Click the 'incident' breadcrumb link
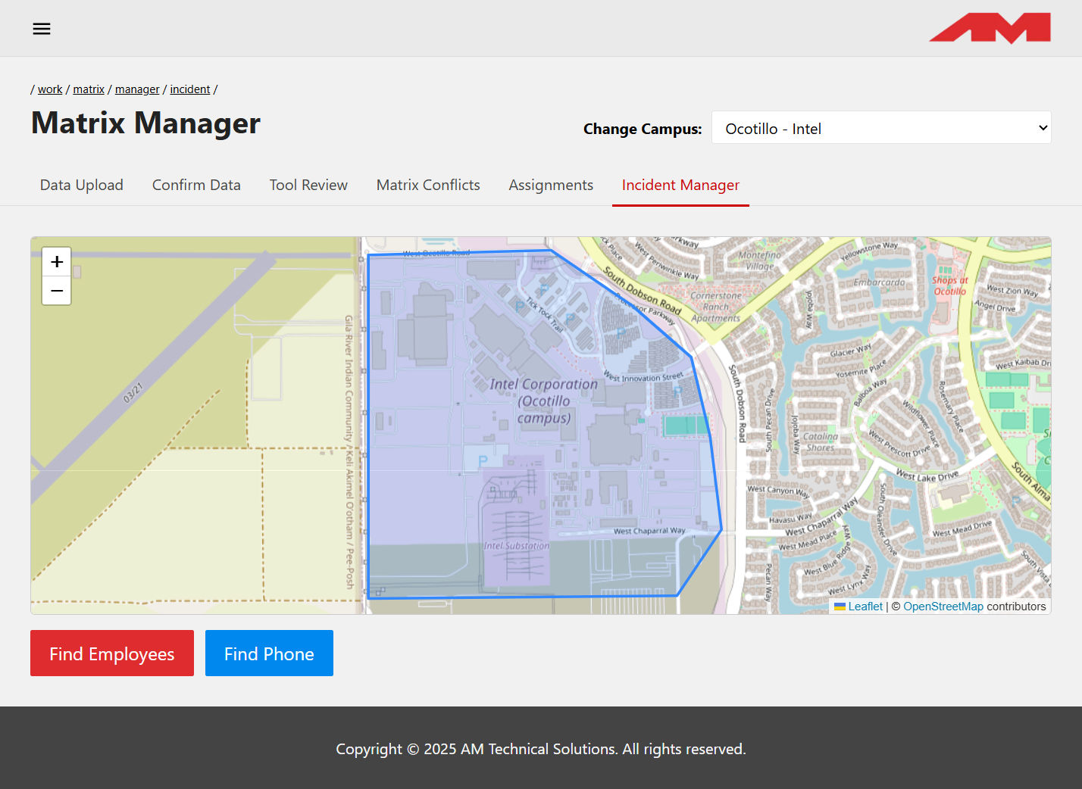The height and width of the screenshot is (789, 1082). [189, 89]
